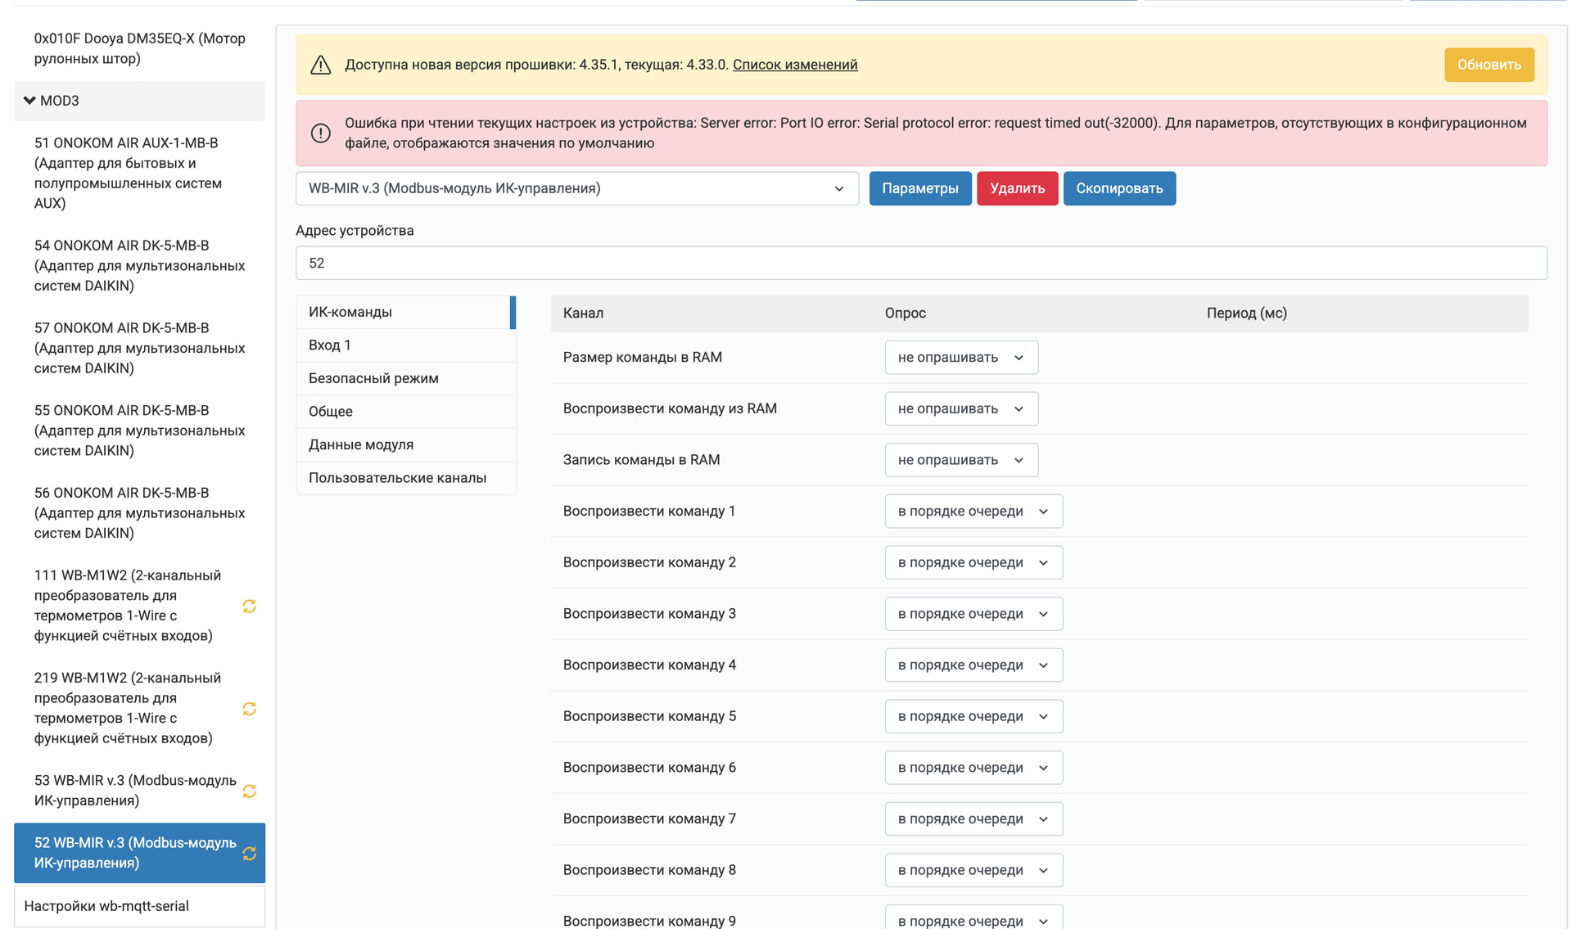
Task: Open poll dropdown for Воспроизвести команду 9
Action: 973,917
